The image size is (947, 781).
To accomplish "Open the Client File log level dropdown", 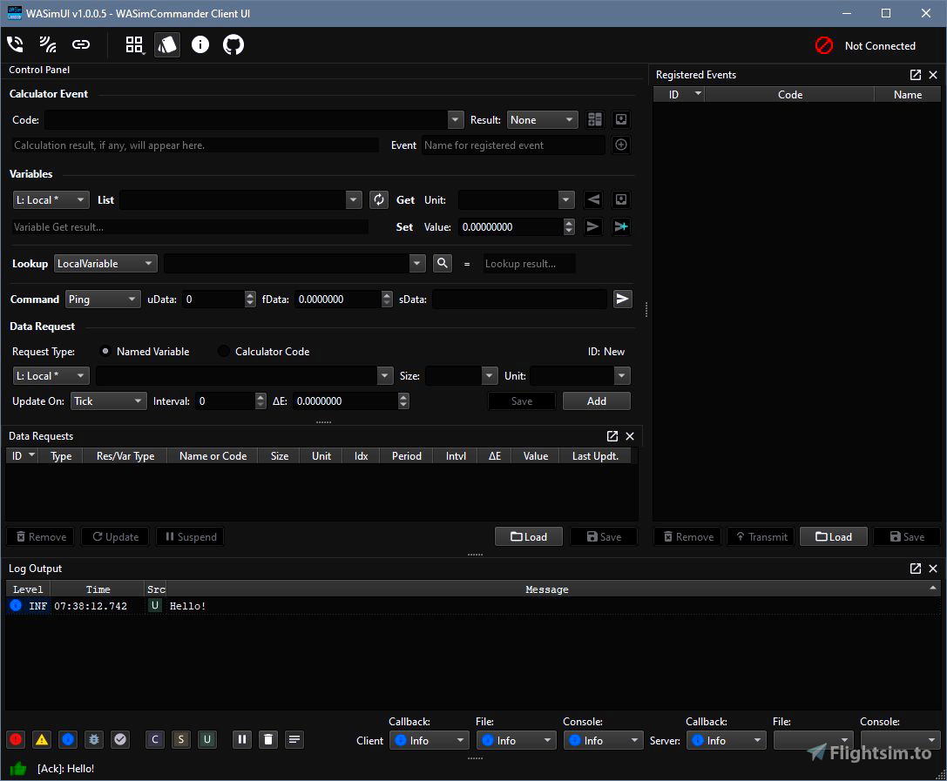I will [x=517, y=740].
